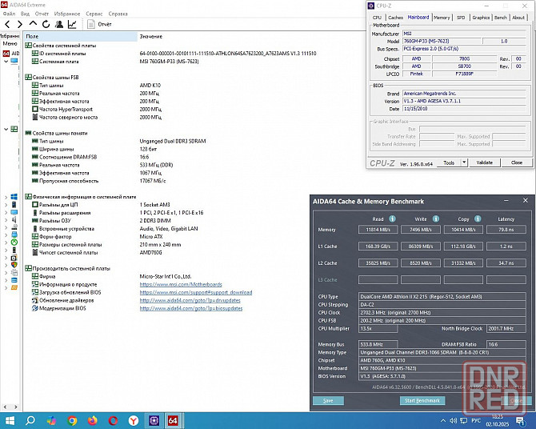Screen dimensions: 536x429
Task: Click the Start Benchmark button
Action: coord(421,400)
